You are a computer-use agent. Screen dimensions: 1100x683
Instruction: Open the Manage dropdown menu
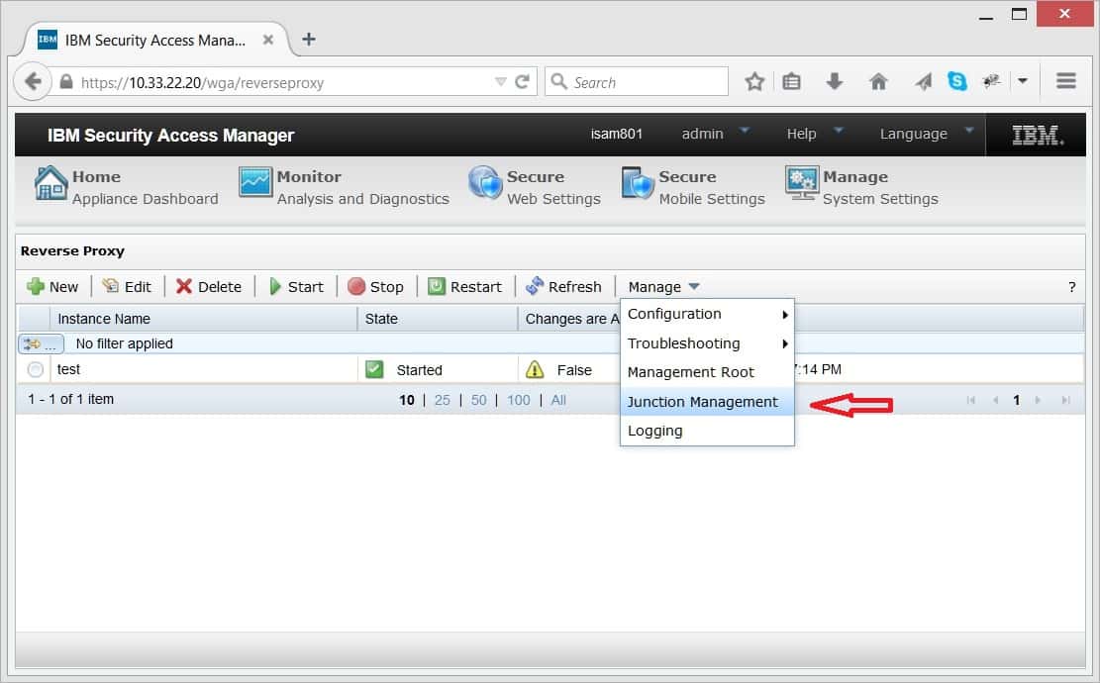655,286
